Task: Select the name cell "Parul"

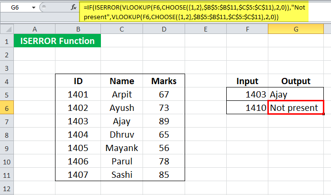Action: [122, 161]
